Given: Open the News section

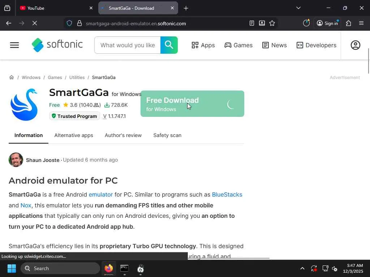Looking at the screenshot, I should click(275, 45).
